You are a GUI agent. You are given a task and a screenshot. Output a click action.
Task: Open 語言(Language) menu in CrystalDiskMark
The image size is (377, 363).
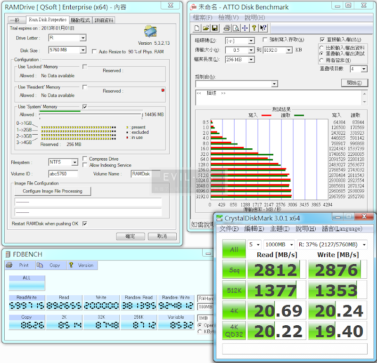(342, 228)
